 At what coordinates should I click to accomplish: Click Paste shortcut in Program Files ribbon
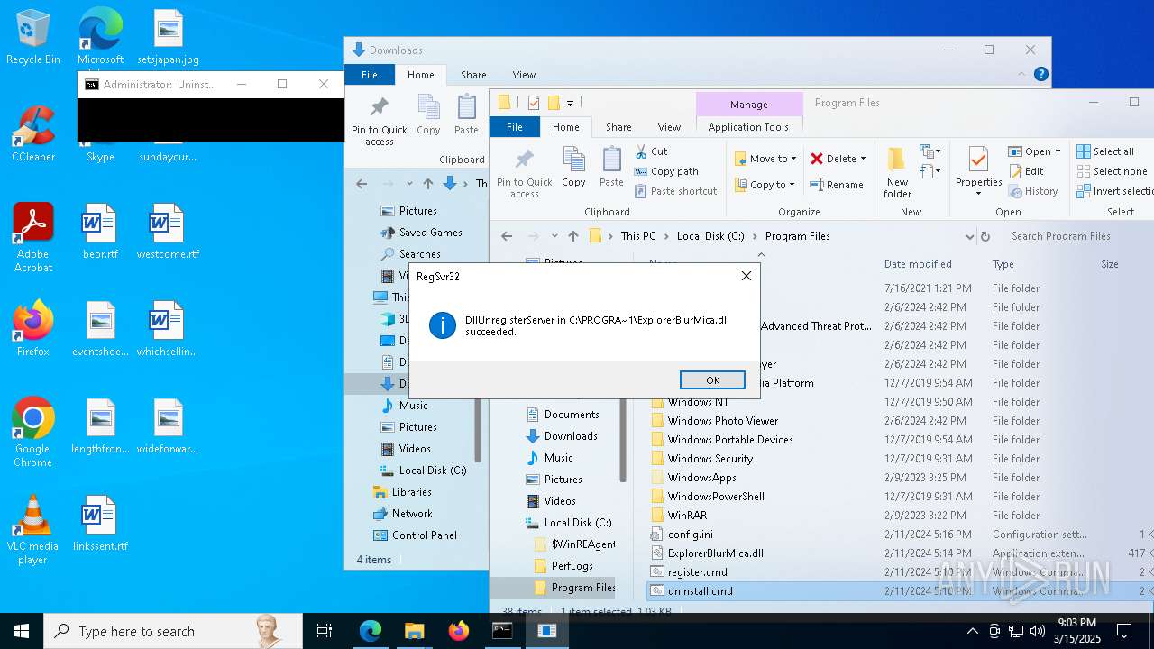[x=675, y=191]
